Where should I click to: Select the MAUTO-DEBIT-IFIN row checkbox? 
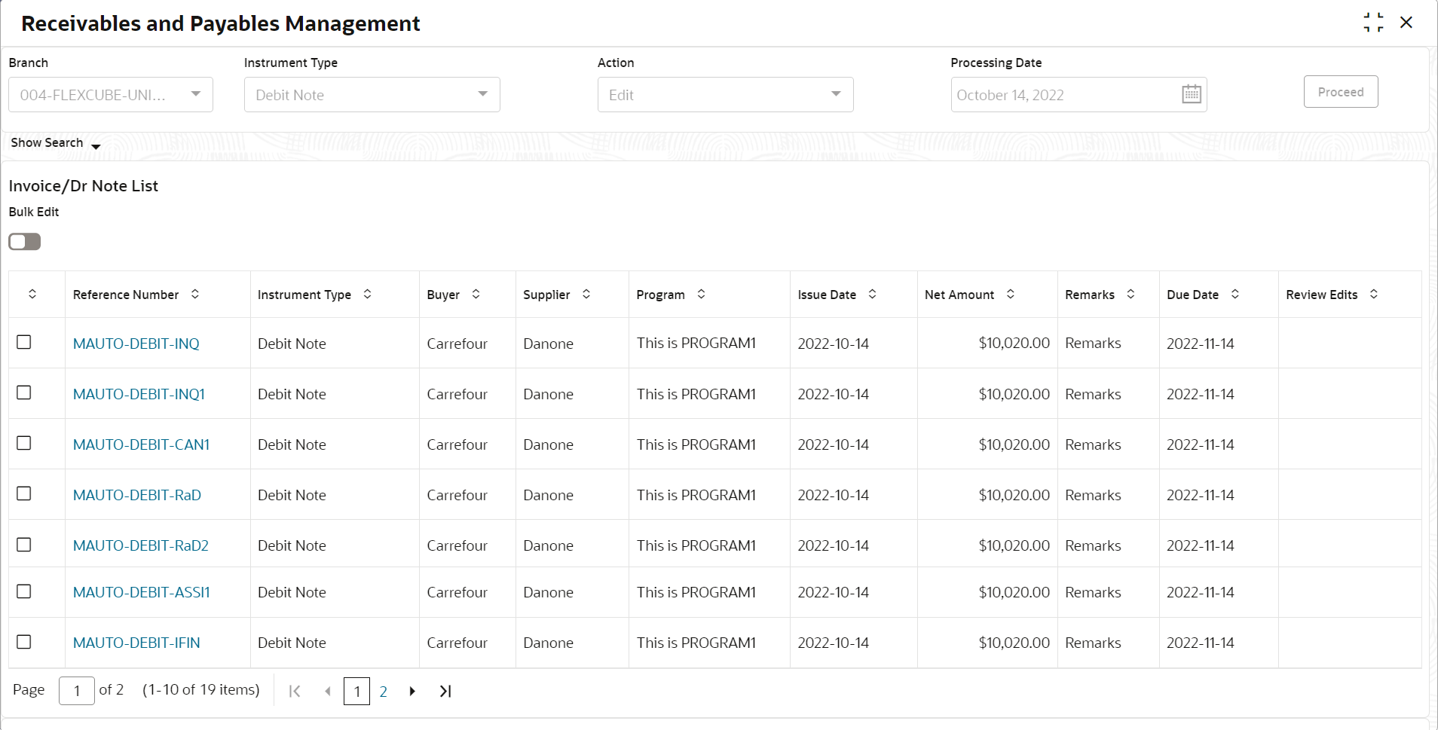(x=24, y=642)
